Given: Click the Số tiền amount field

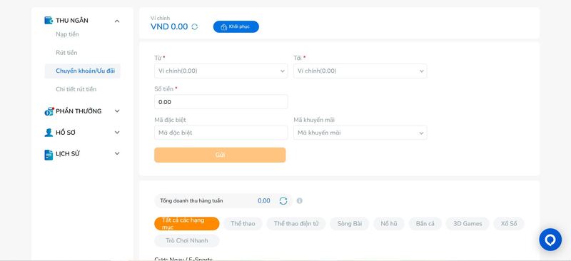Looking at the screenshot, I should tap(221, 102).
